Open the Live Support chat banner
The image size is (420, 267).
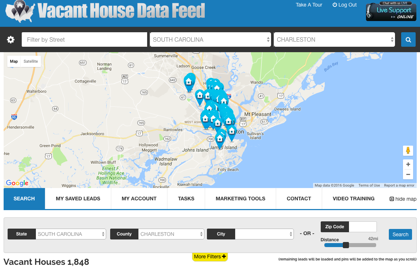pos(391,11)
